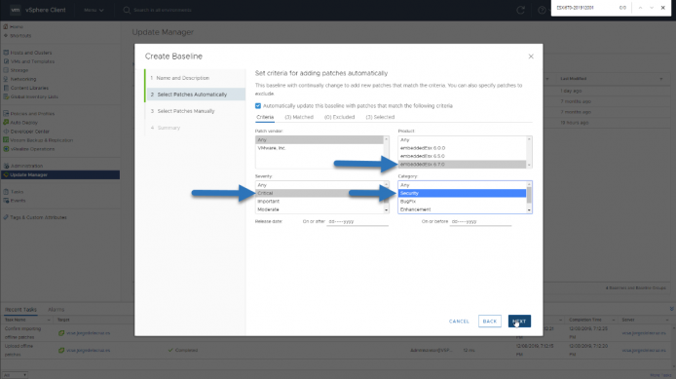The width and height of the screenshot is (676, 379).
Task: Select step 2 Select Patches Automatically
Action: click(196, 95)
